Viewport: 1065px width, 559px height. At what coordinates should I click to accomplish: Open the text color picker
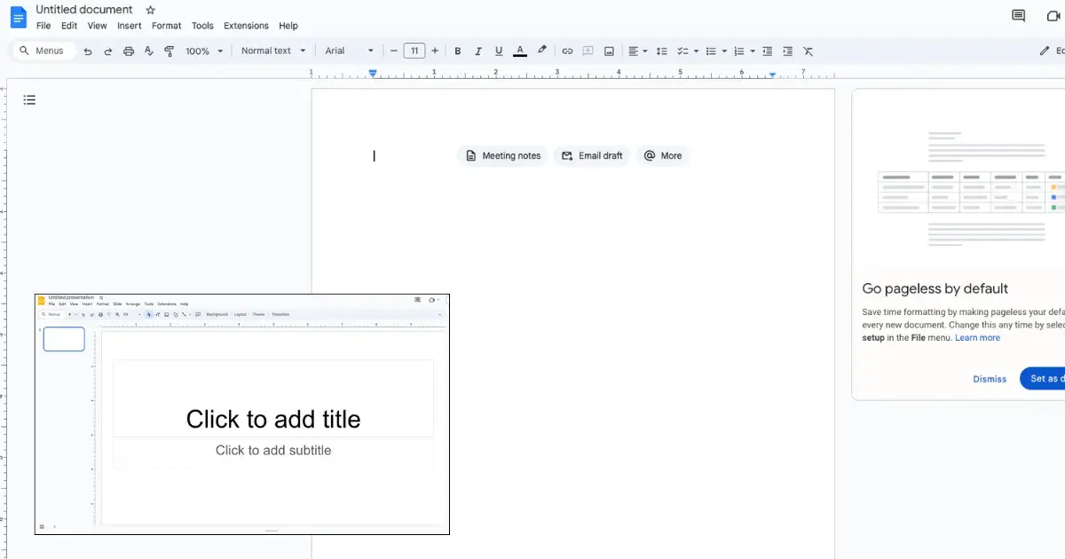(x=520, y=51)
